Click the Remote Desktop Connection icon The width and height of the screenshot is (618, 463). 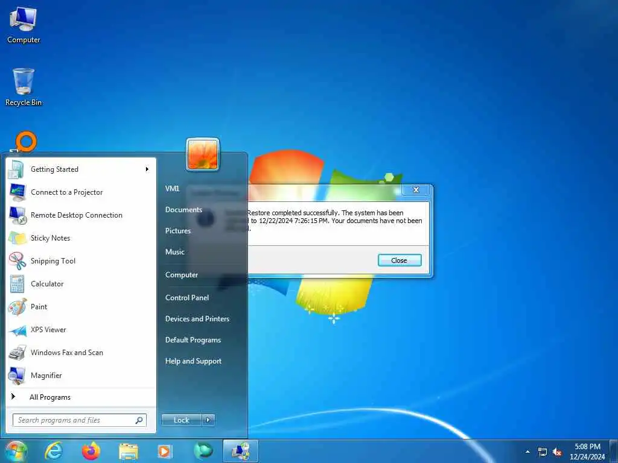(18, 215)
